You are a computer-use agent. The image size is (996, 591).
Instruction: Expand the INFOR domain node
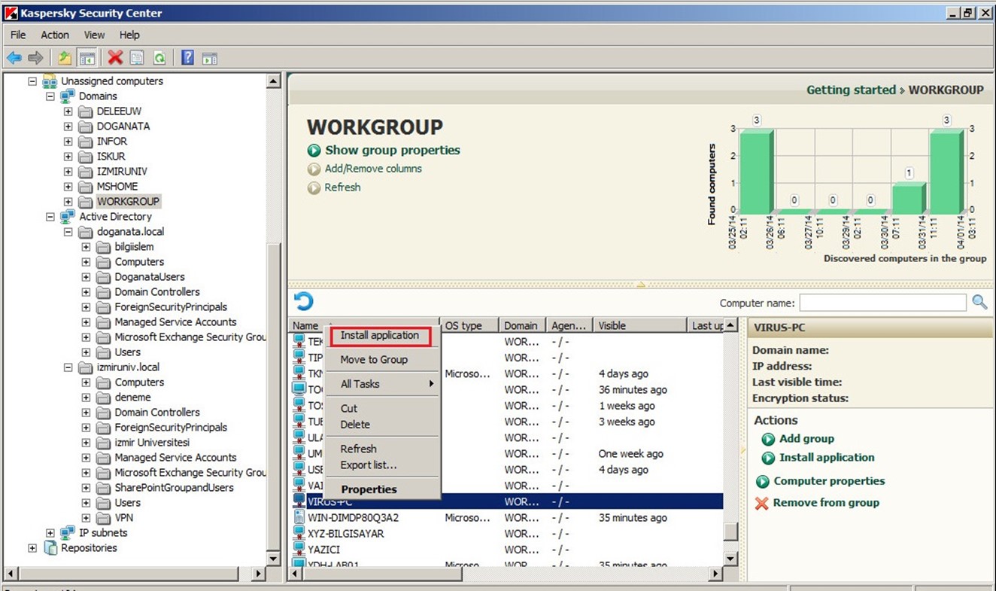[68, 142]
